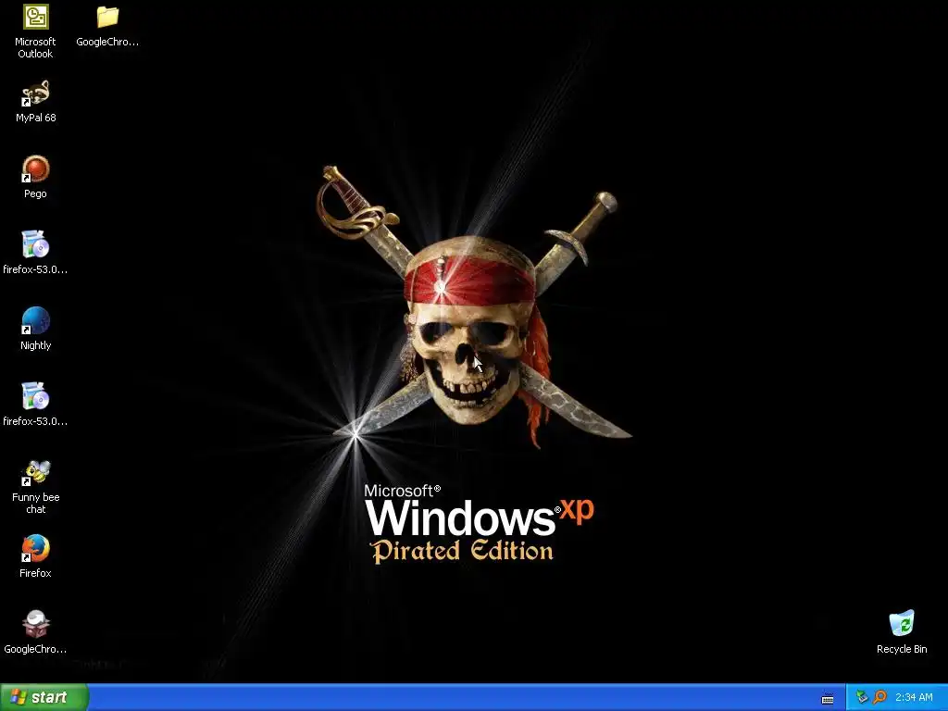Select the Firefox desktop shortcut
This screenshot has height=711, width=948.
point(36,548)
